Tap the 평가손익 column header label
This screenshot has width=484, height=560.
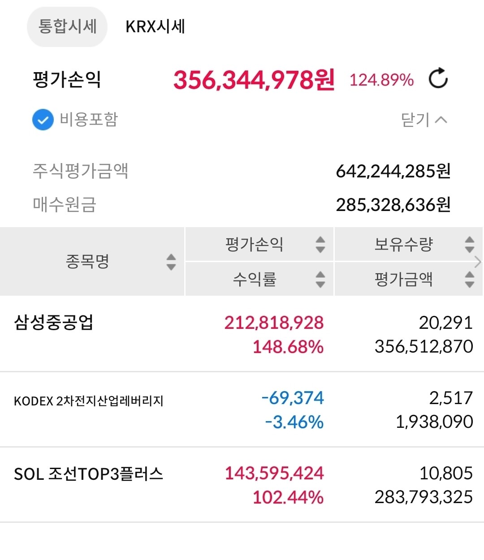point(254,244)
